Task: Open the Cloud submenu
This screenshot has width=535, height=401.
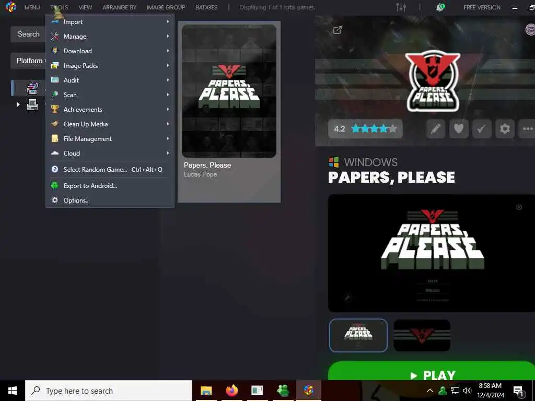Action: (x=110, y=154)
